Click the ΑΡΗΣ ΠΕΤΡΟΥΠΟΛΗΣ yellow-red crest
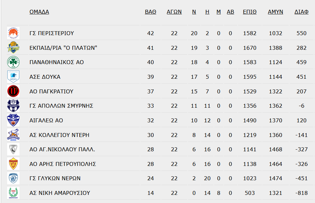The image size is (315, 203). [13, 164]
